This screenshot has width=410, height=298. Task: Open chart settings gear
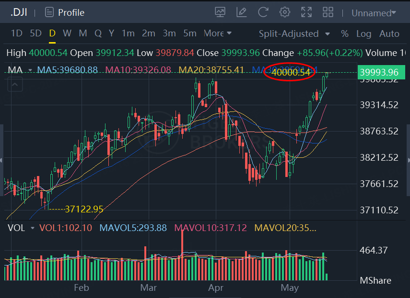(285, 12)
